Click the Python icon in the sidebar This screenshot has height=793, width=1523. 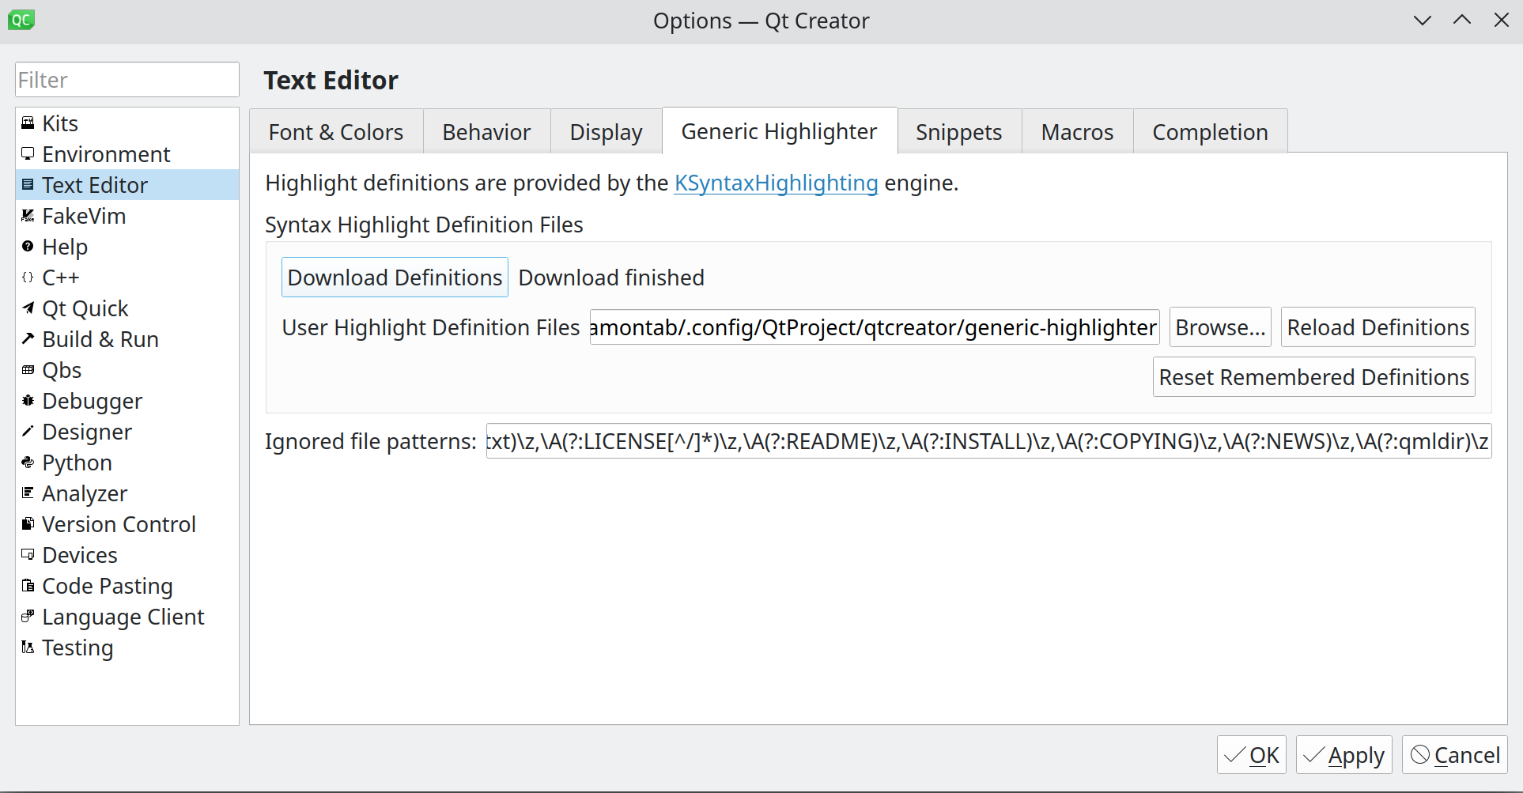click(28, 463)
